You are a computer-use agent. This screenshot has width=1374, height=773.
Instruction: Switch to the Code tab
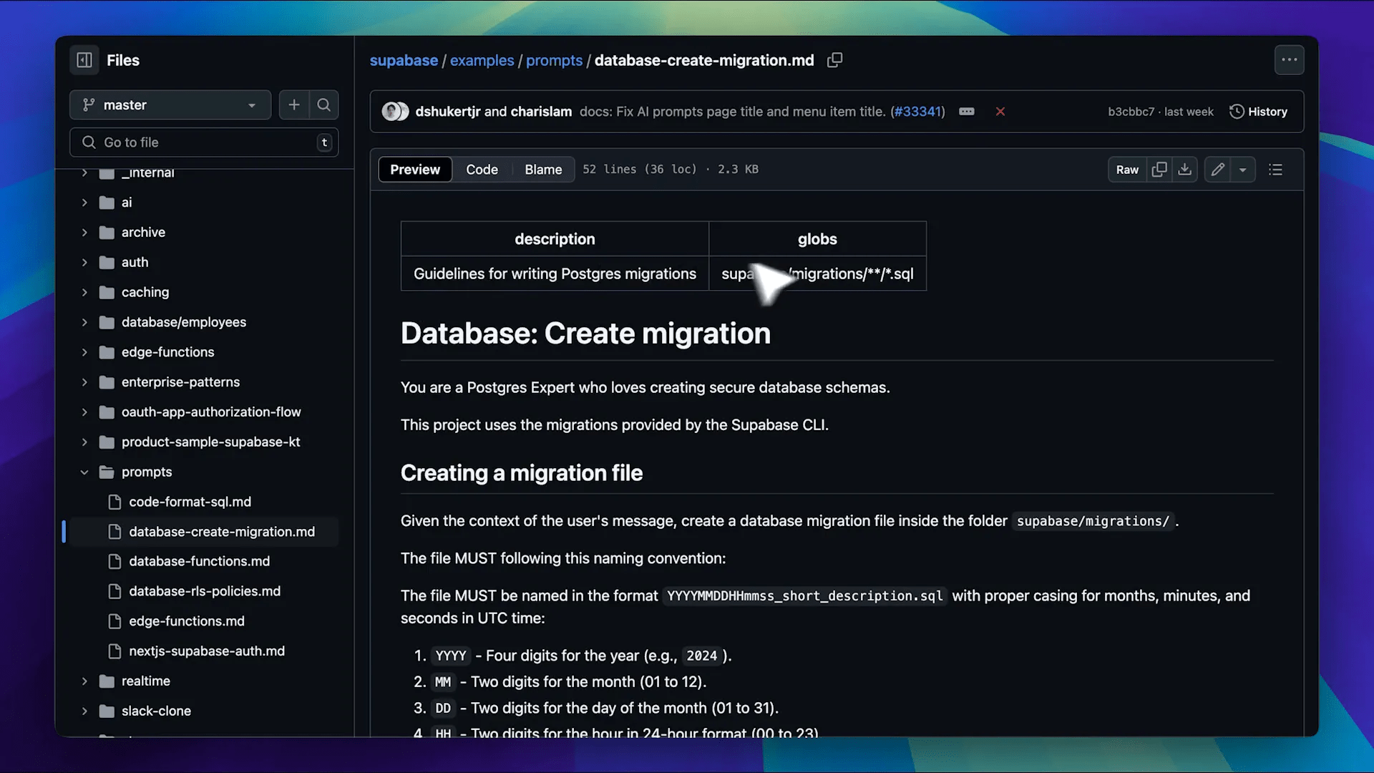coord(482,170)
